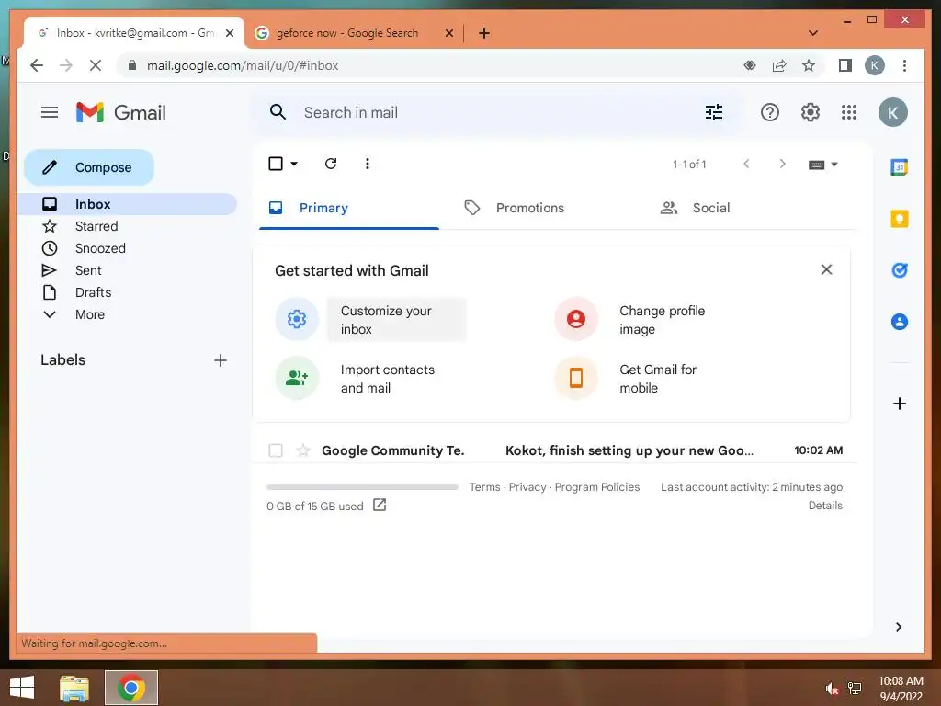The height and width of the screenshot is (706, 941).
Task: Open the Program Policies link
Action: 596,487
